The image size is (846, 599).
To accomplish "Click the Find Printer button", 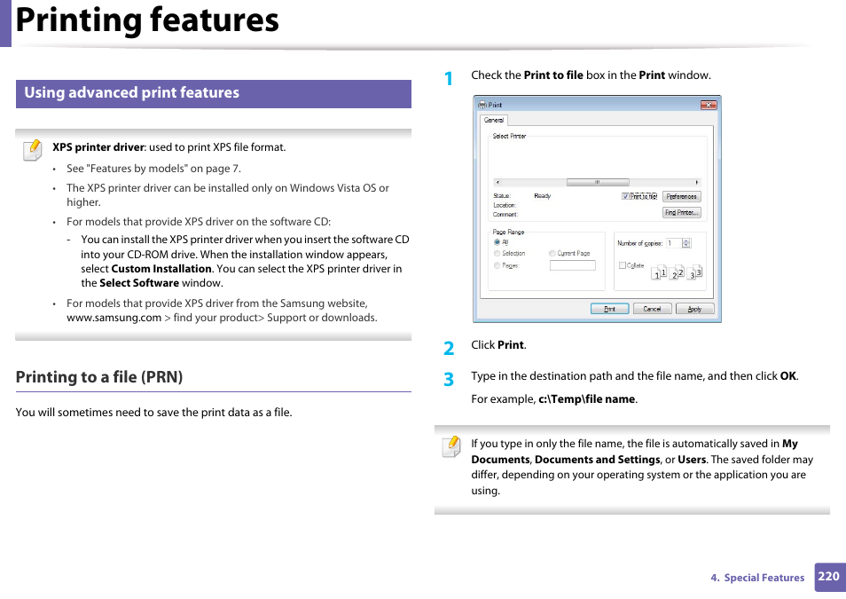I will (681, 213).
